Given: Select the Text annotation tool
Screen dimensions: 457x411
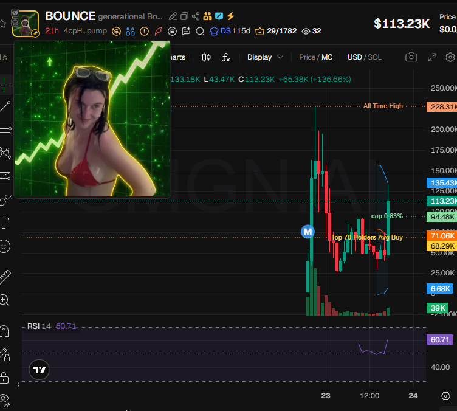Looking at the screenshot, I should pyautogui.click(x=4, y=223).
